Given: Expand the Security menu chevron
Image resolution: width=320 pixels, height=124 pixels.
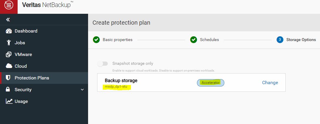Looking at the screenshot, I should pos(82,90).
